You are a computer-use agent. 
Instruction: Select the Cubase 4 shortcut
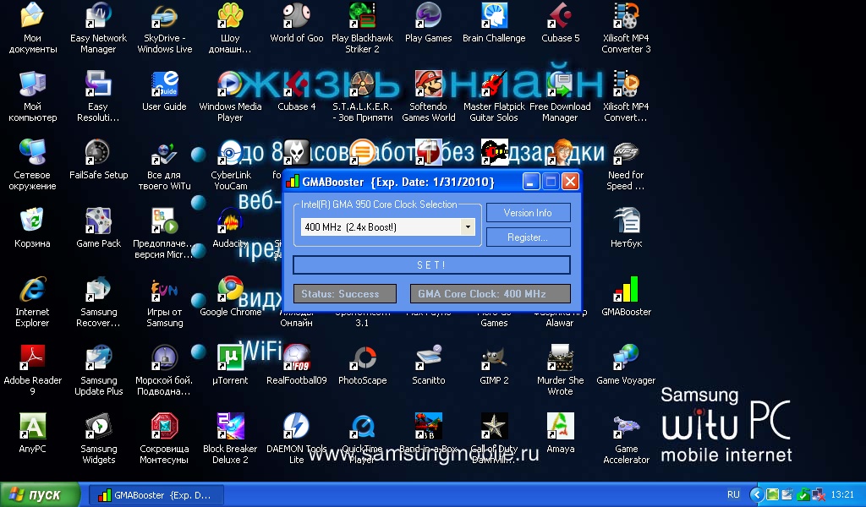coord(297,84)
